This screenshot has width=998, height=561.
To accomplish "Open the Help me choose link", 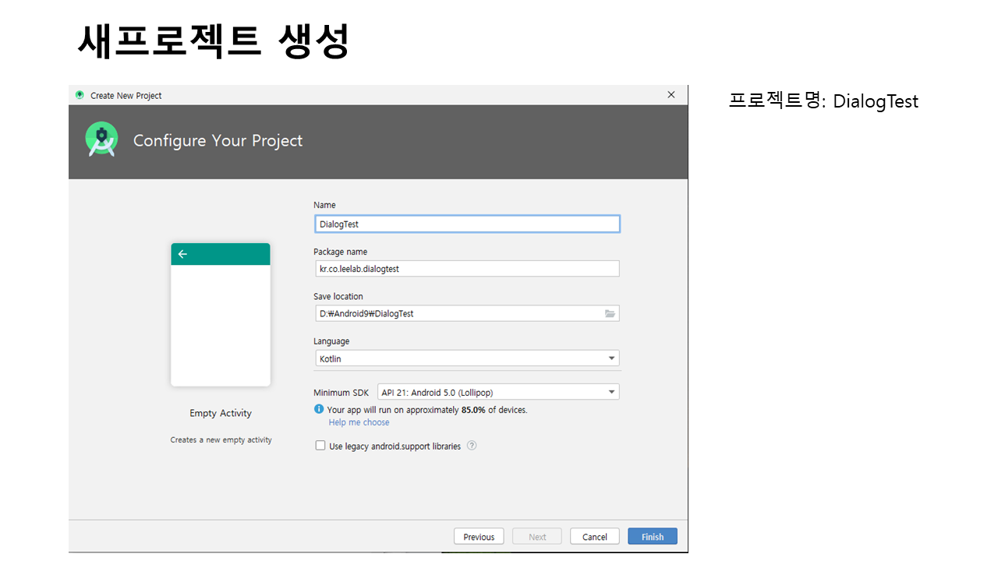I will coord(359,422).
